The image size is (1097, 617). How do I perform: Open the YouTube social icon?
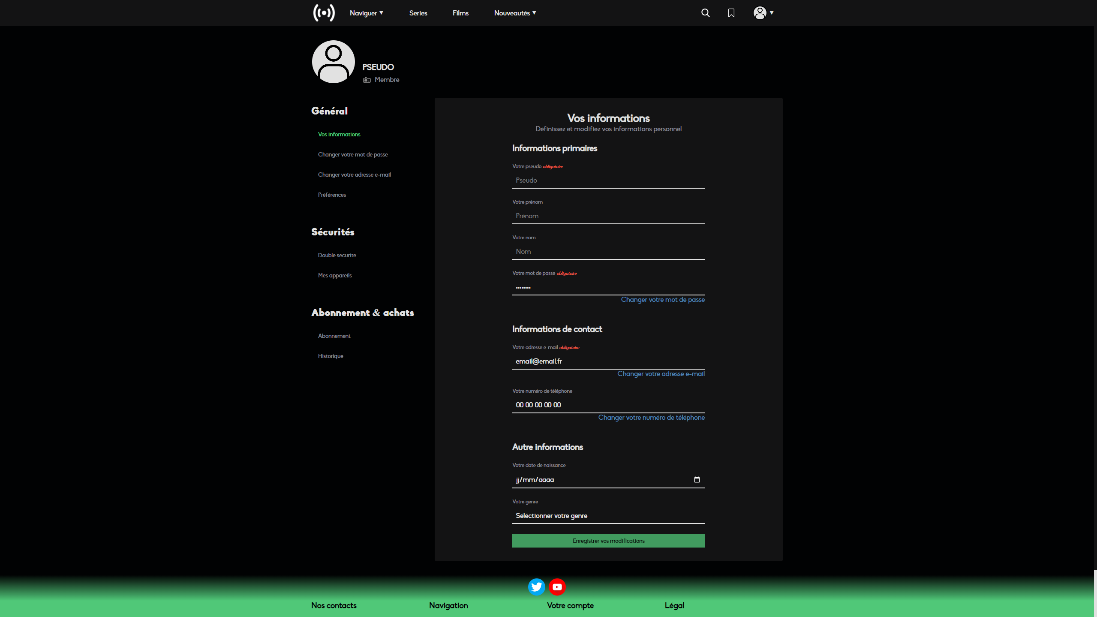click(x=557, y=587)
